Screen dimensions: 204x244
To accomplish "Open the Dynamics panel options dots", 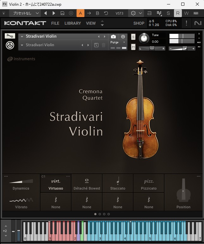I will (6, 176).
